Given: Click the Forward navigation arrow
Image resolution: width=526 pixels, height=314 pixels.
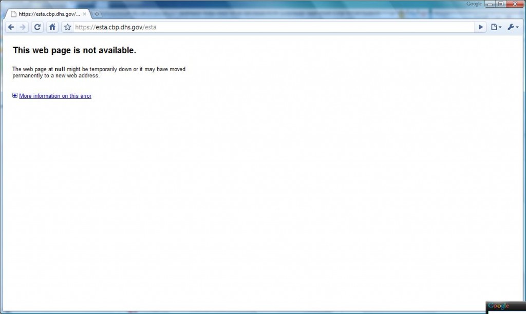Looking at the screenshot, I should click(x=23, y=27).
